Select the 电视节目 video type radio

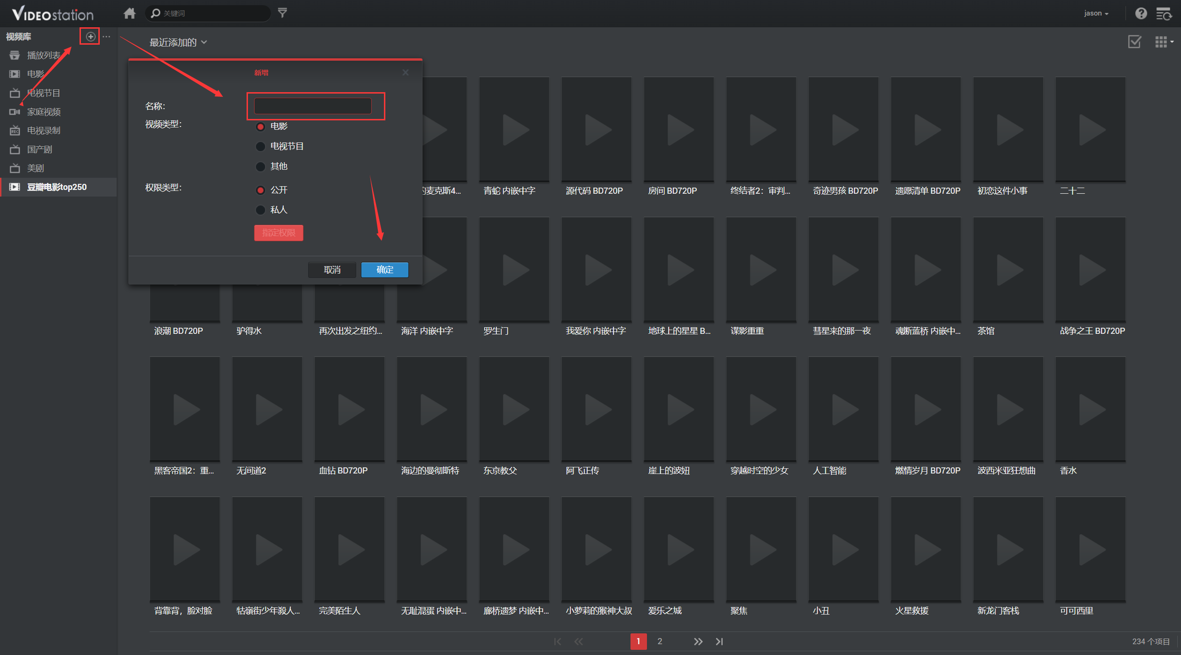(260, 147)
